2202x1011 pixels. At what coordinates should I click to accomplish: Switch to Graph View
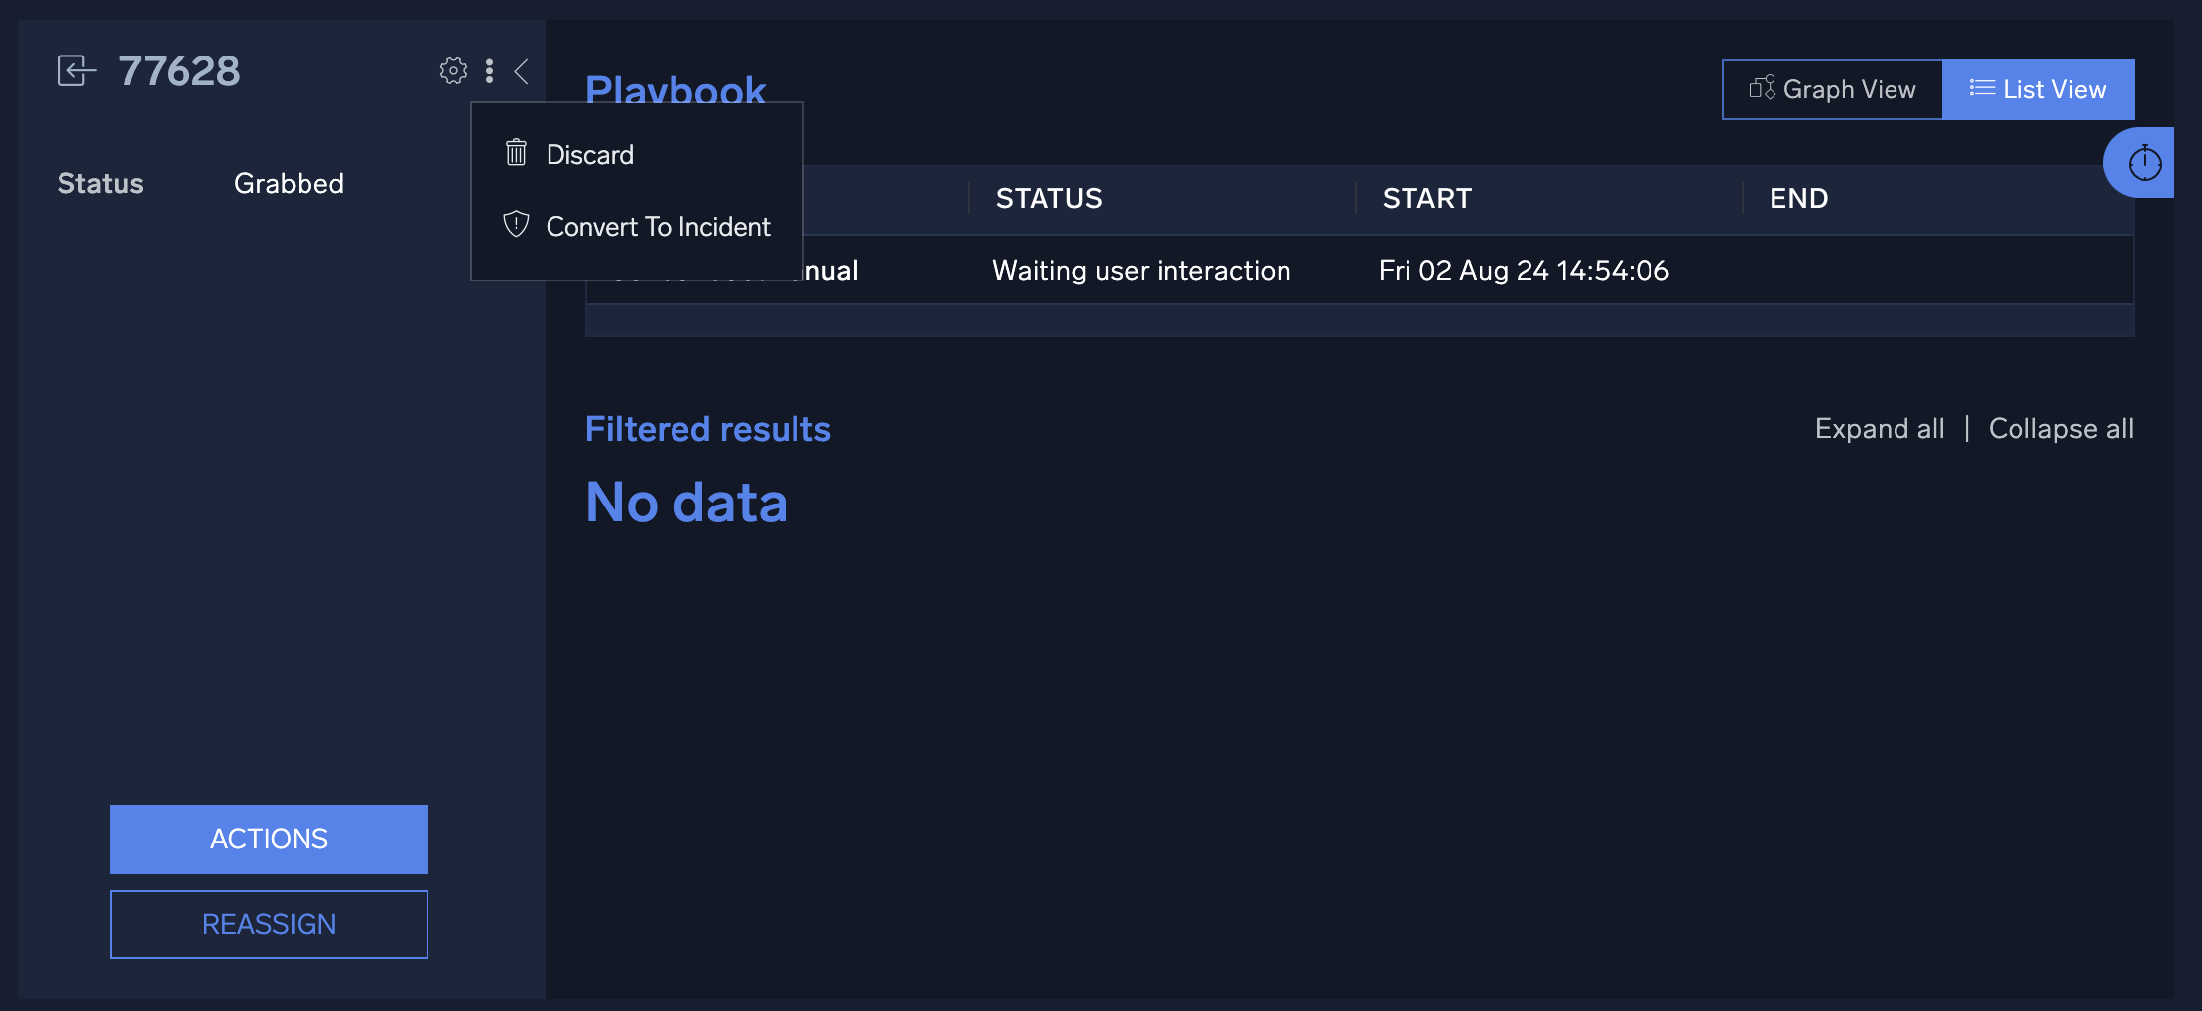(1832, 90)
